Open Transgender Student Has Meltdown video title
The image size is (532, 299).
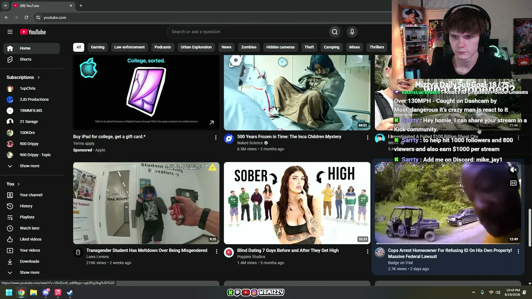[x=147, y=250]
